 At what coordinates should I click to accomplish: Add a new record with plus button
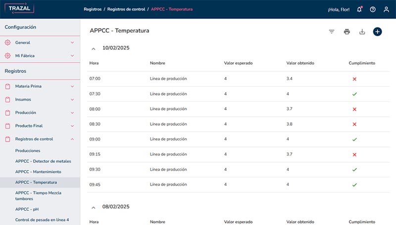[x=377, y=32]
